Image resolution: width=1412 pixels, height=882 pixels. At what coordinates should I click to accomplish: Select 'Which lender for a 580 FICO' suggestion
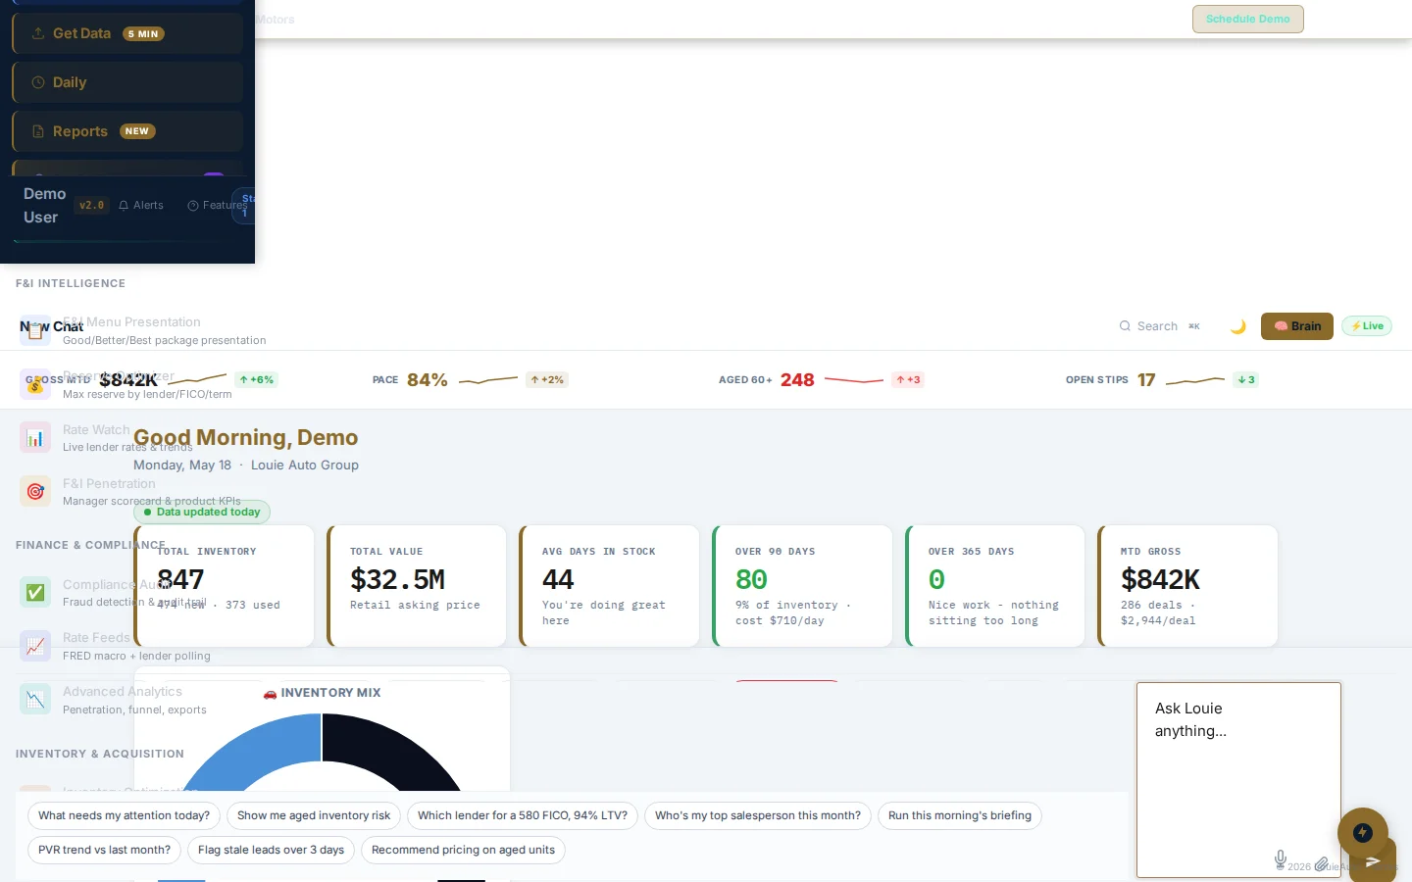coord(523,815)
